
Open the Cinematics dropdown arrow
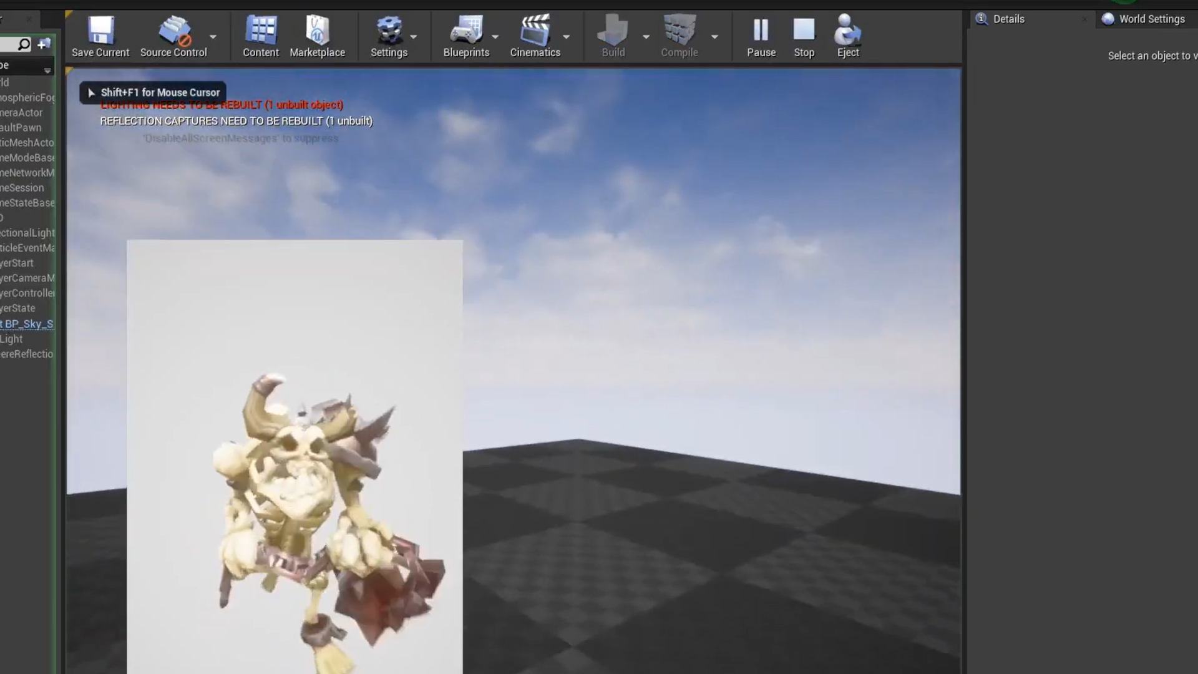[x=567, y=37]
